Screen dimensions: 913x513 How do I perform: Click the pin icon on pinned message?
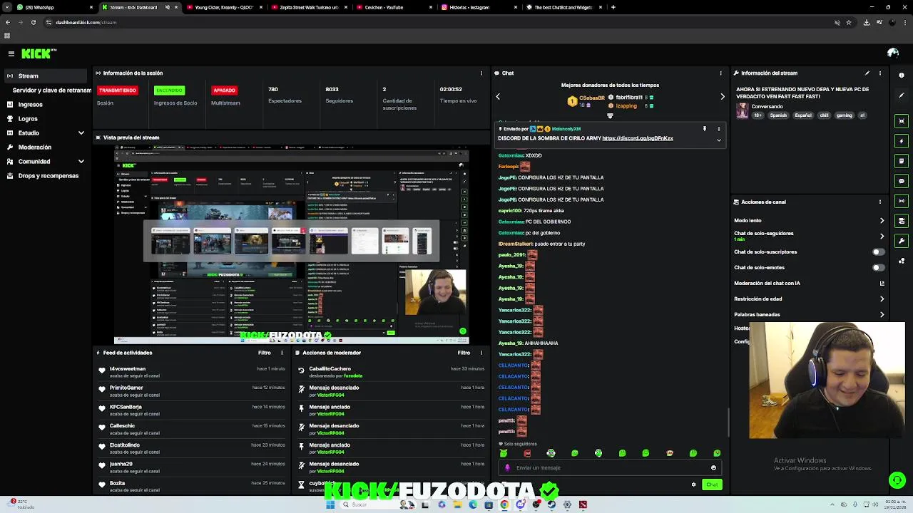[704, 129]
